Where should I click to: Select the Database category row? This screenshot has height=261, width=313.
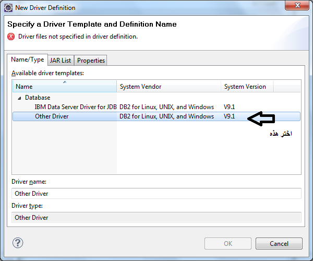click(38, 98)
